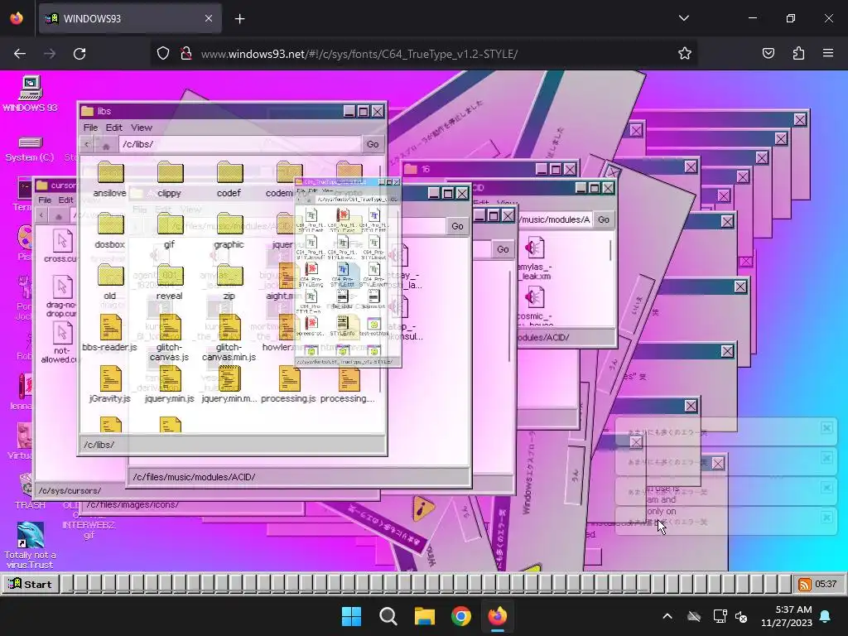Open processing.js file
Viewport: 848px width, 636px height.
[x=288, y=385]
